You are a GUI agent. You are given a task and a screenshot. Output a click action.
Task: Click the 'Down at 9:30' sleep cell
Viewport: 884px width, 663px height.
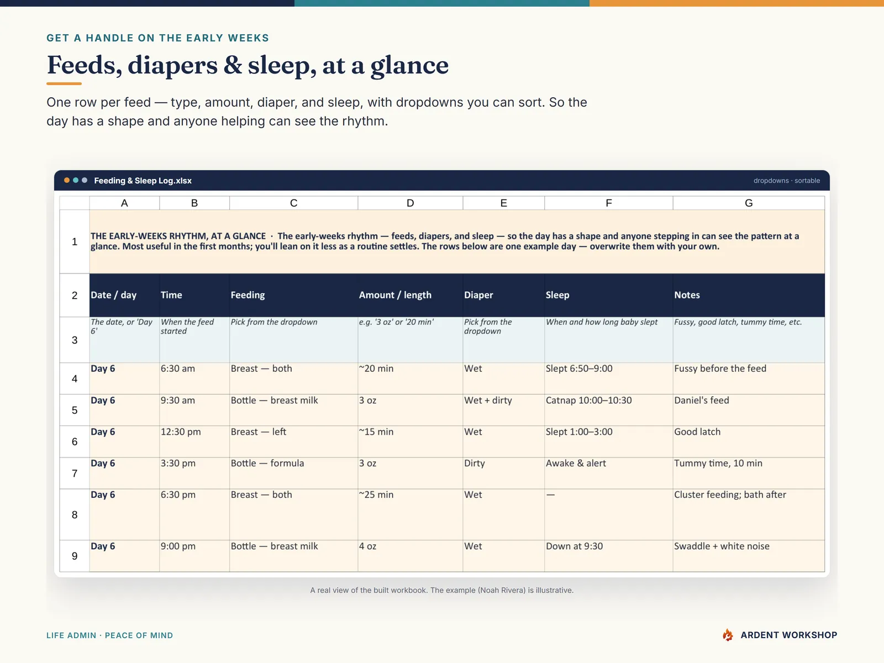609,556
